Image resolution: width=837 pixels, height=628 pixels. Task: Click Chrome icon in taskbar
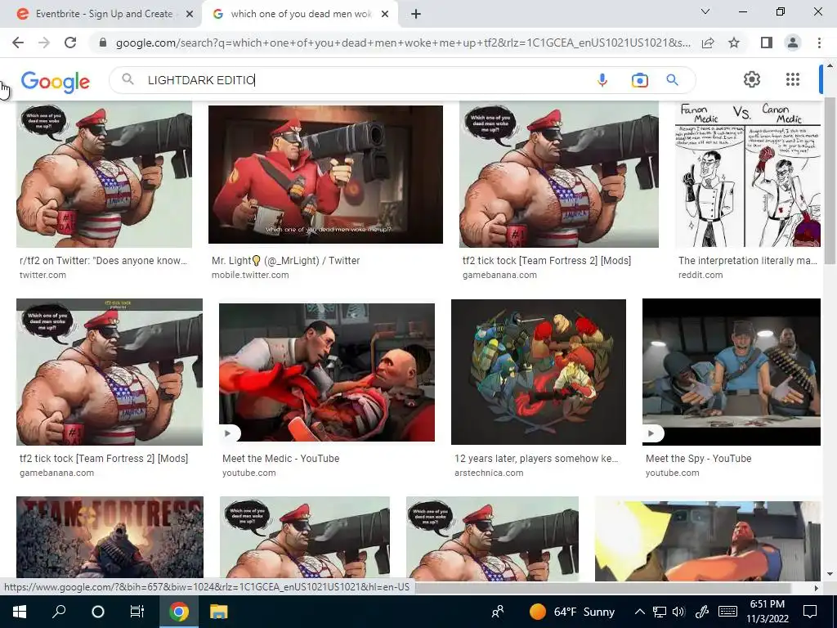[x=179, y=612]
